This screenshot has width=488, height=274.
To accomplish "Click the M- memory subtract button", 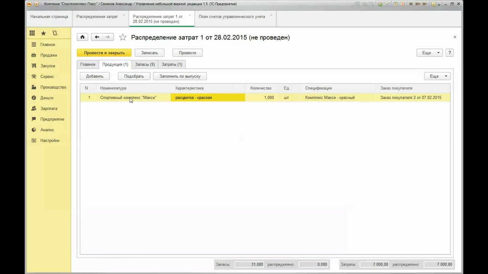I will [x=425, y=4].
